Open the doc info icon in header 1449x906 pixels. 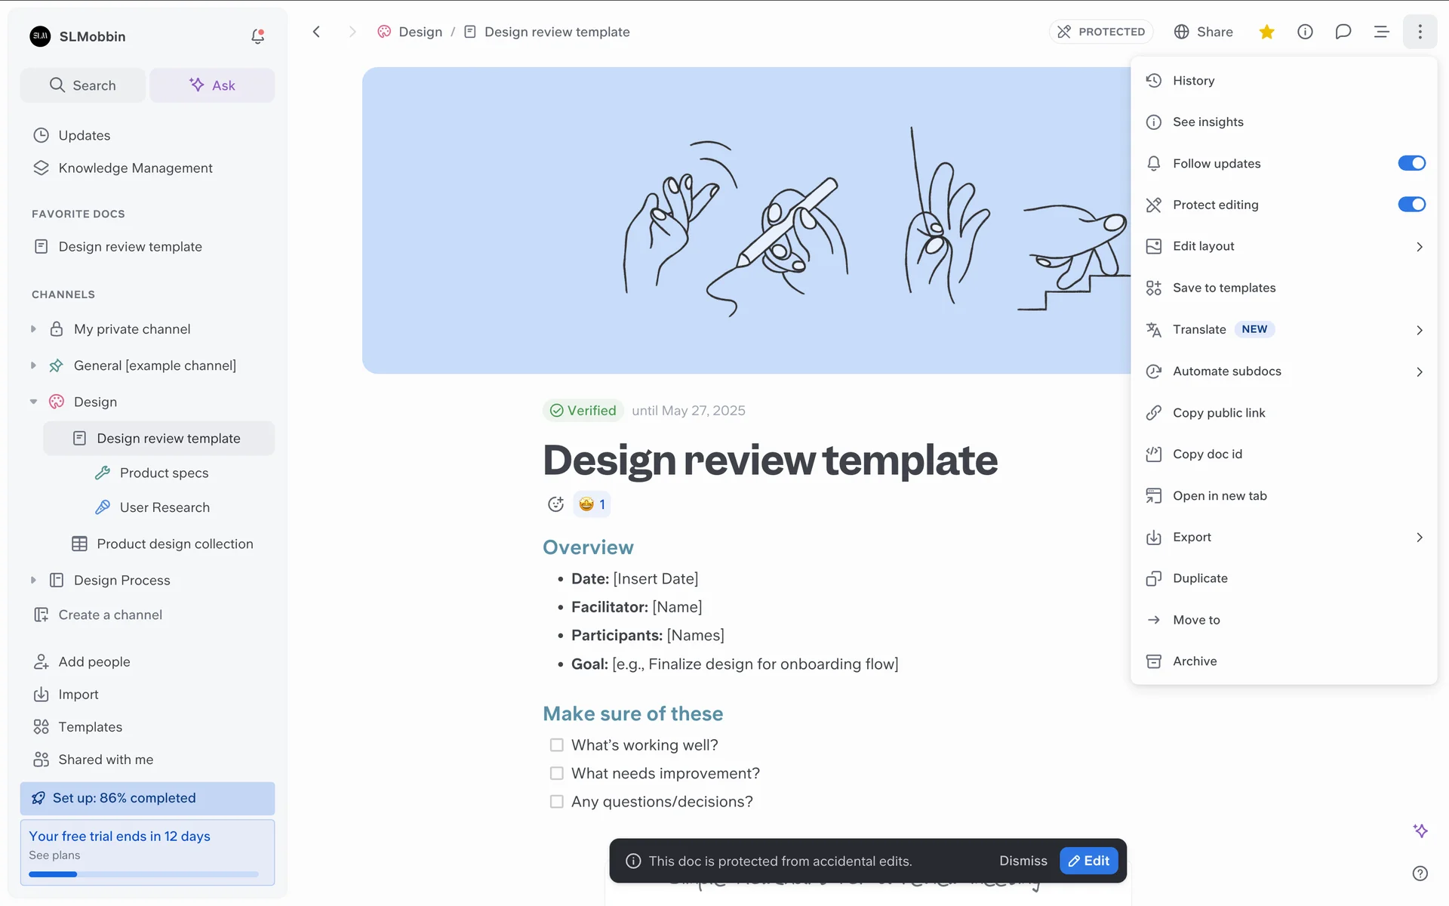point(1305,32)
